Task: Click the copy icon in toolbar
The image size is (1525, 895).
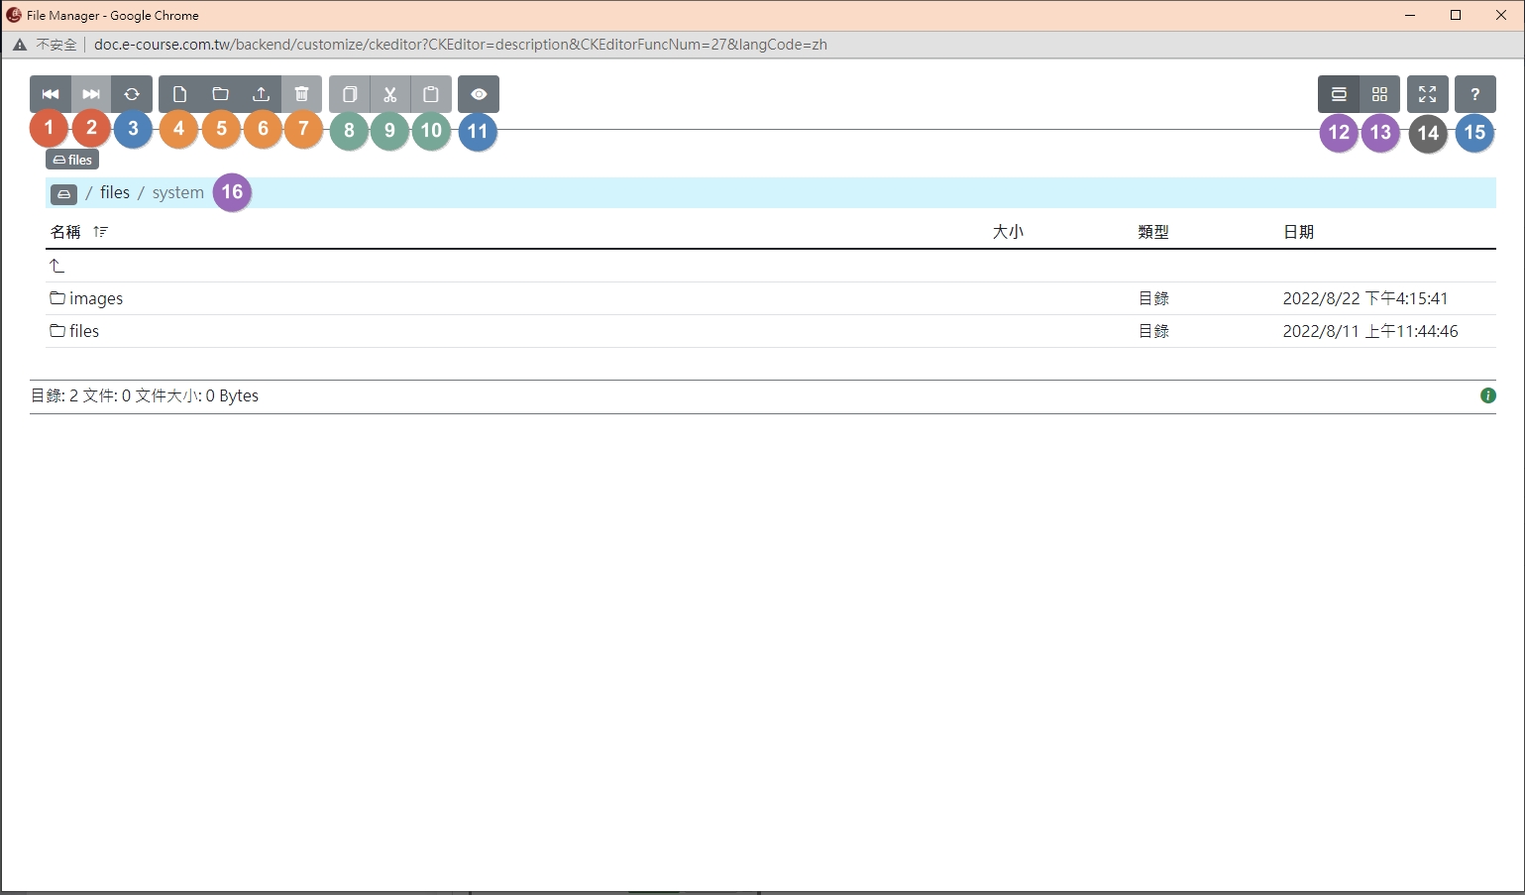Action: (349, 94)
